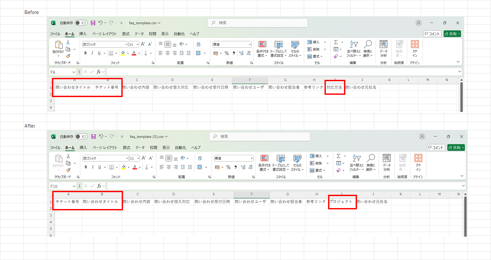Toggle 自動保存 switch in the lower Excel window
The height and width of the screenshot is (260, 491).
click(x=81, y=137)
